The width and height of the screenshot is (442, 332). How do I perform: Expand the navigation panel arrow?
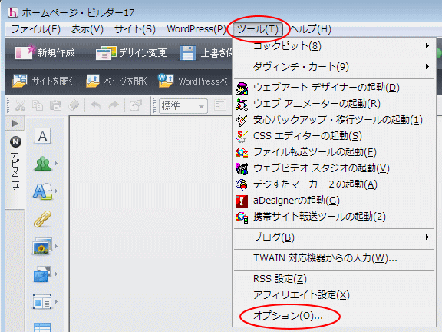coord(15,123)
